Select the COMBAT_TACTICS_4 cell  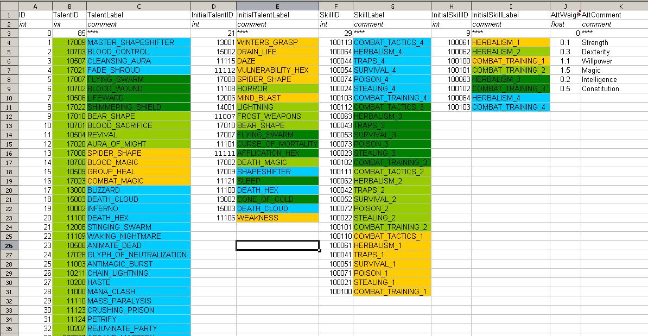391,42
